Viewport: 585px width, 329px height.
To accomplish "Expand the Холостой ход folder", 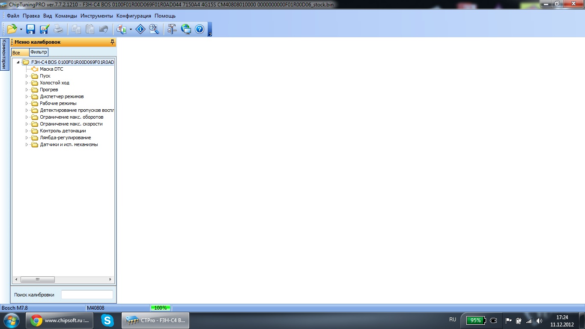I will pos(27,83).
